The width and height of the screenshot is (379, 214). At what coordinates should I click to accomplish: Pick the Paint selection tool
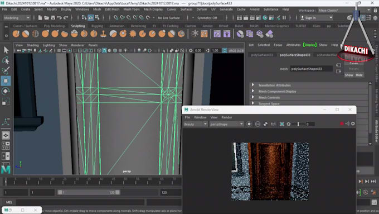(6, 70)
